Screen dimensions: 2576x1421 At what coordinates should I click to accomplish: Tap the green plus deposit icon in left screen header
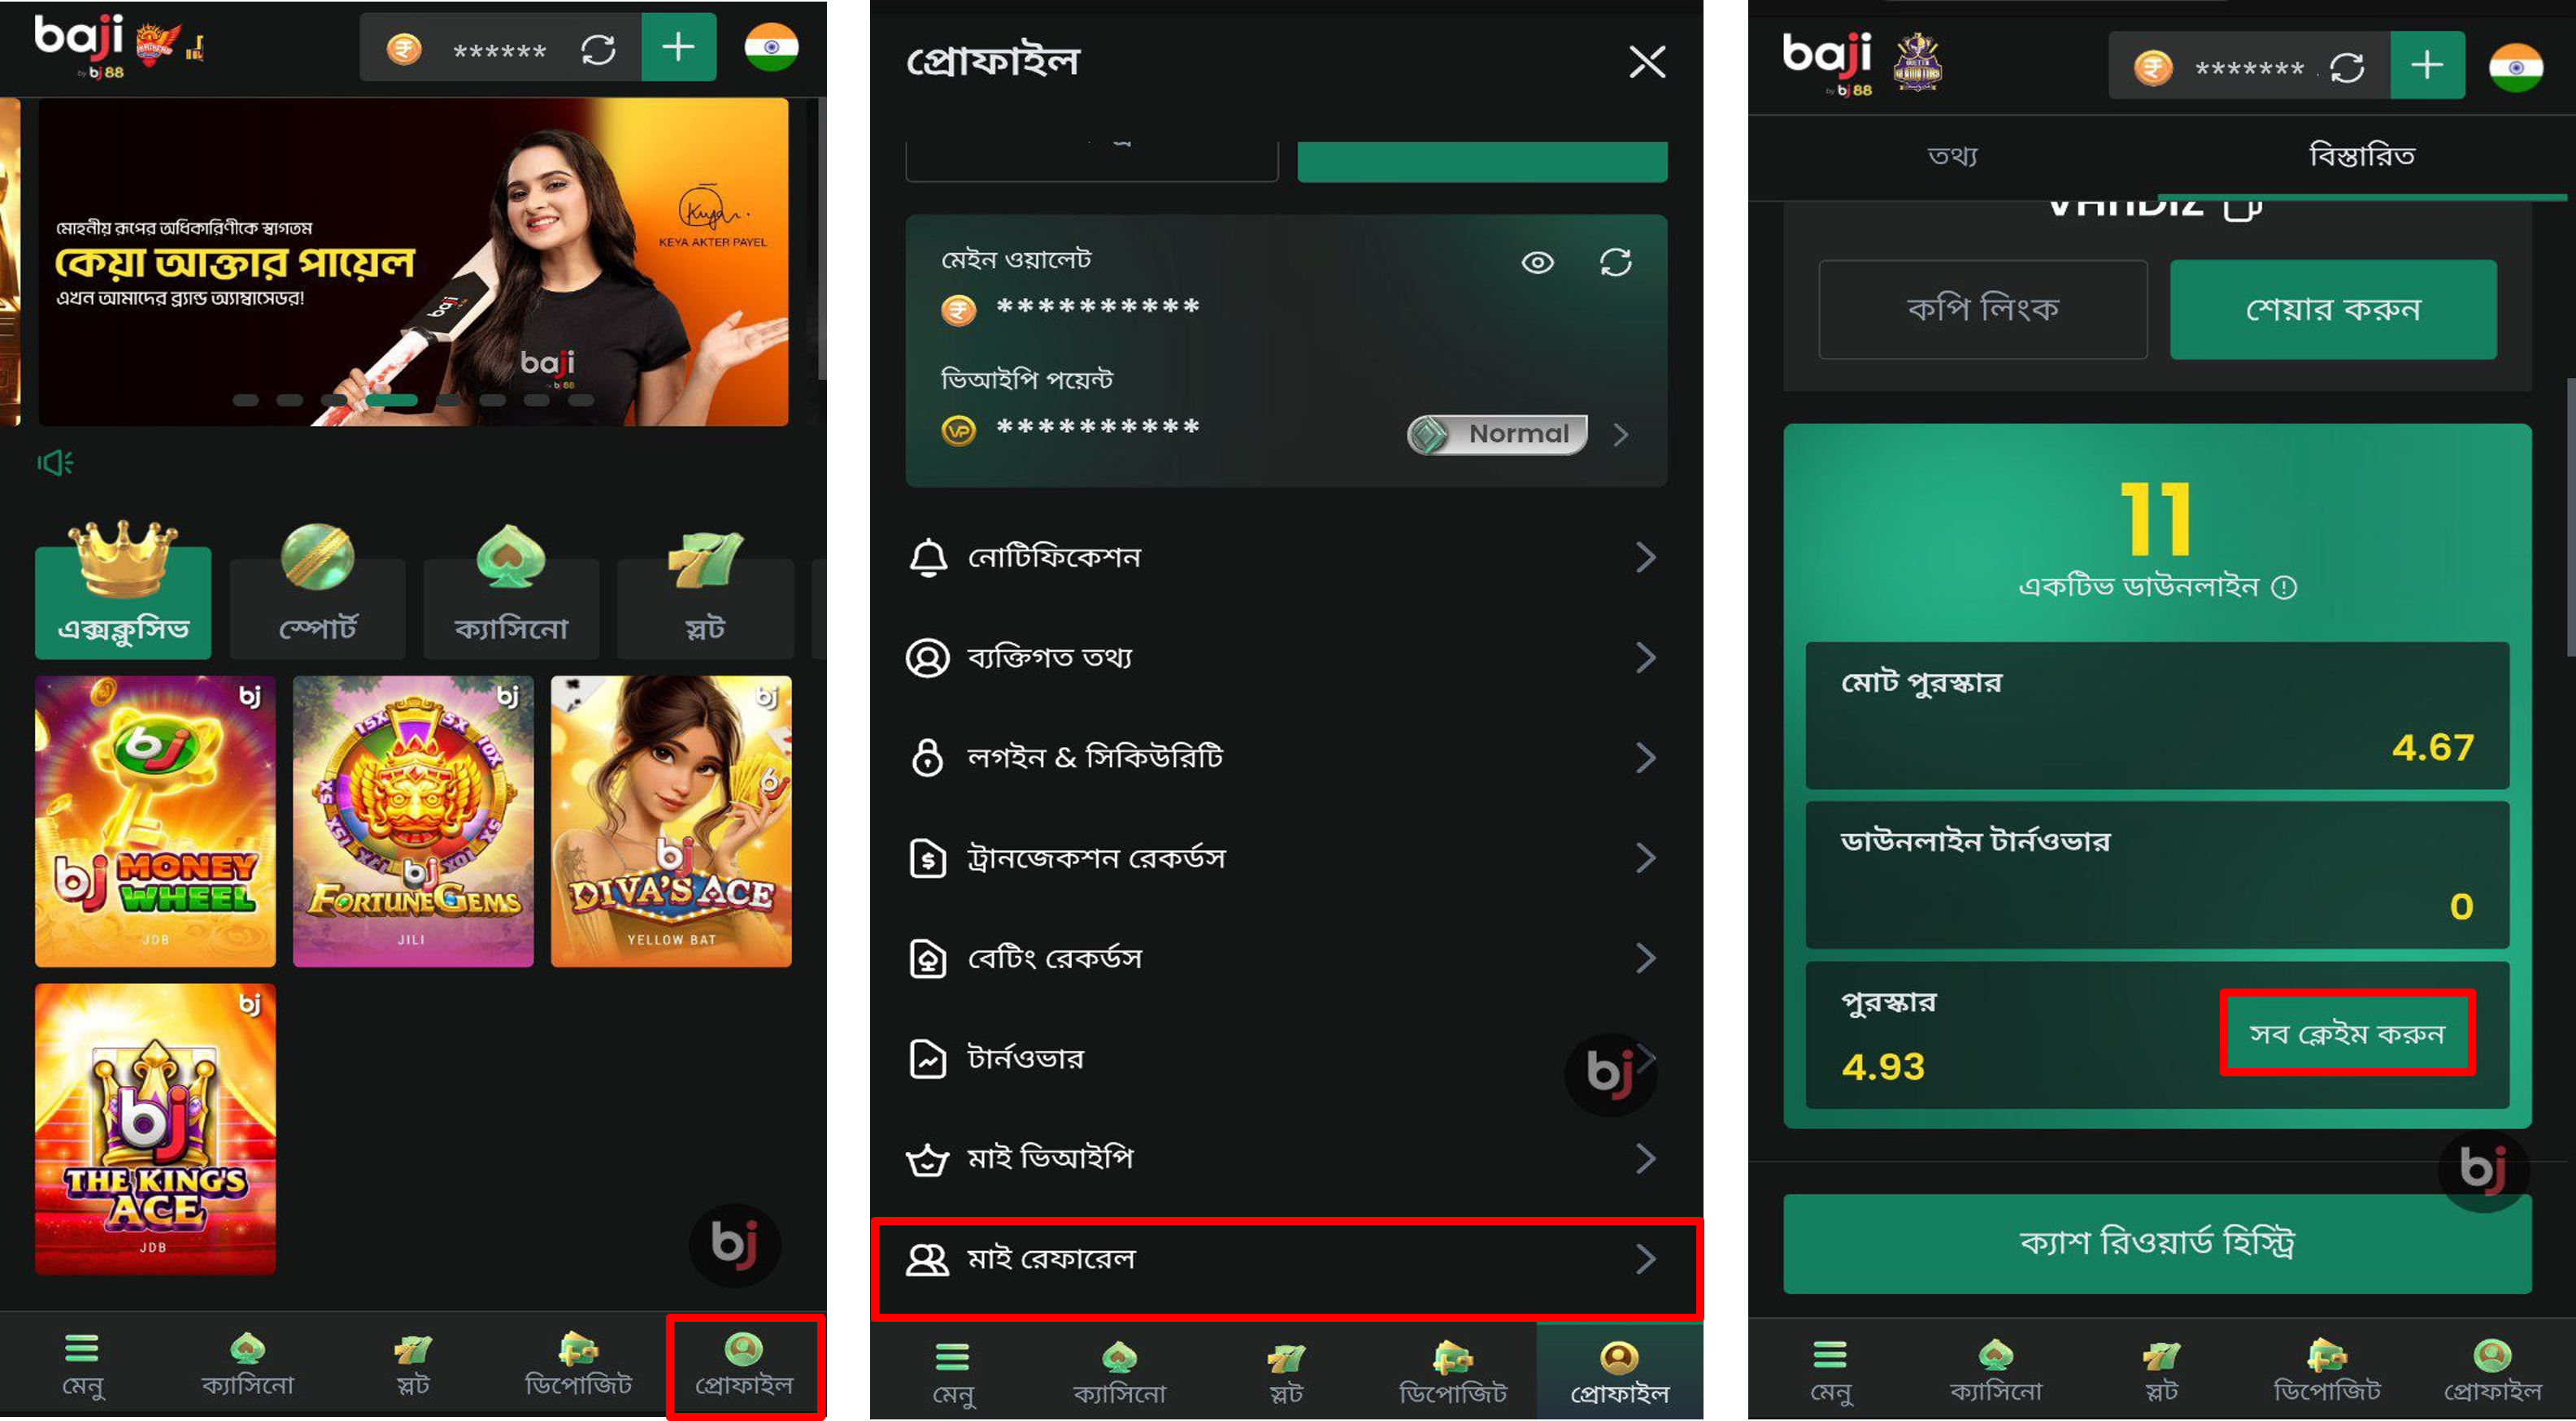[678, 47]
